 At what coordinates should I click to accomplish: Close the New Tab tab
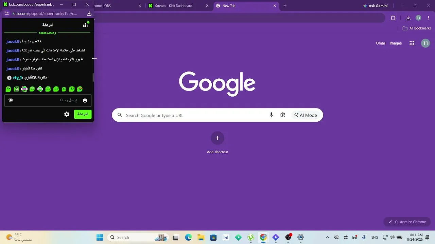[275, 6]
